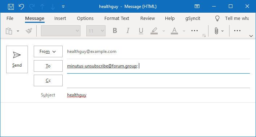Click the Redo arrow icon
The image size is (256, 137).
pyautogui.click(x=32, y=7)
